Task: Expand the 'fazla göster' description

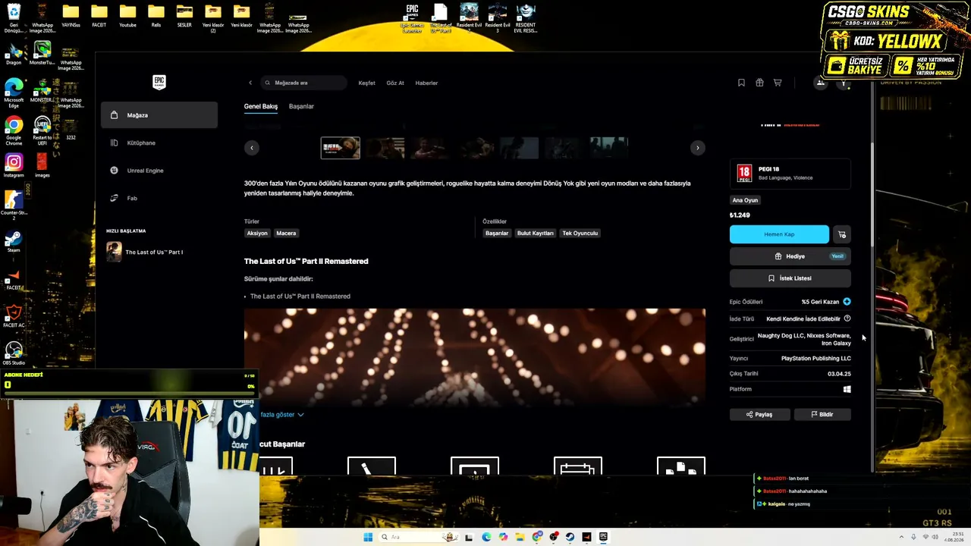Action: click(x=281, y=415)
